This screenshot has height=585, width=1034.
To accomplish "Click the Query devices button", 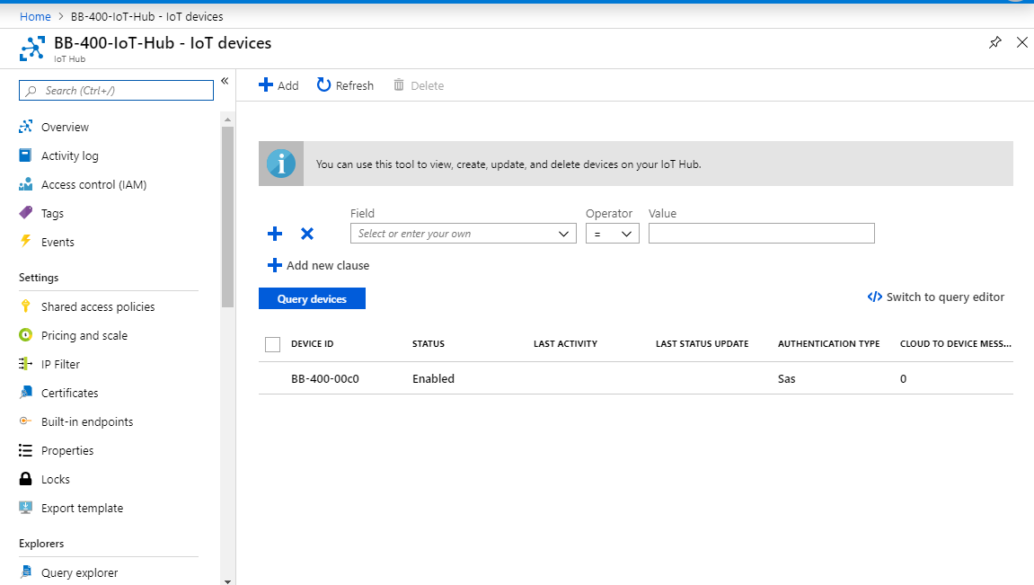I will coord(312,297).
